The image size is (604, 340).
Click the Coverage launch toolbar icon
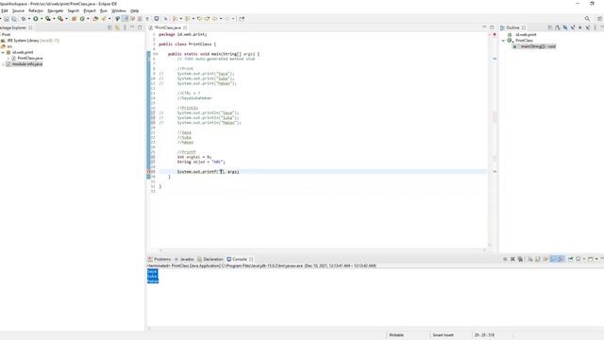pyautogui.click(x=48, y=19)
